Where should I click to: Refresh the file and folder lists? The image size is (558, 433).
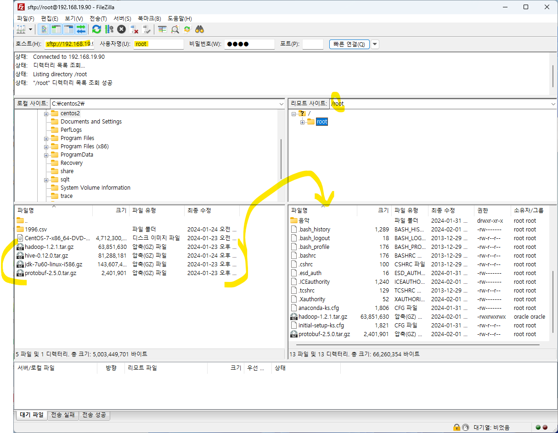point(96,29)
